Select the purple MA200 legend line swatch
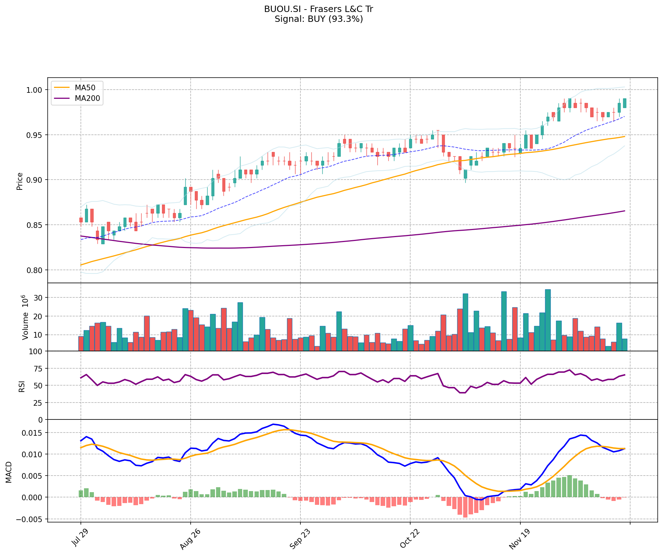 (62, 98)
